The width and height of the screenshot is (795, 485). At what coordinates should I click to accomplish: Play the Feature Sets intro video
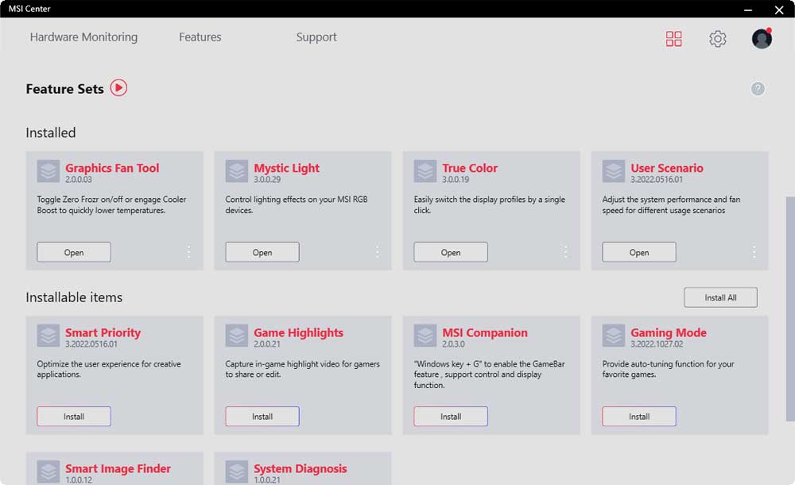118,87
